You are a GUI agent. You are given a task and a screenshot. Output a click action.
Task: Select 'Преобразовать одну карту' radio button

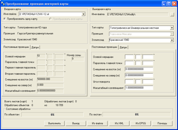pos(5,19)
